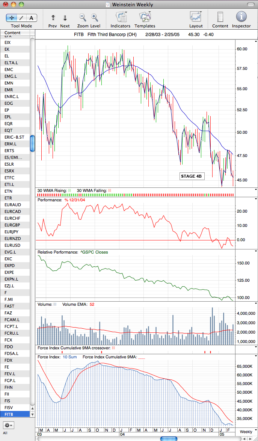Click the list scrollbar down arrow
Screen dimensions: 258x441
(32, 414)
